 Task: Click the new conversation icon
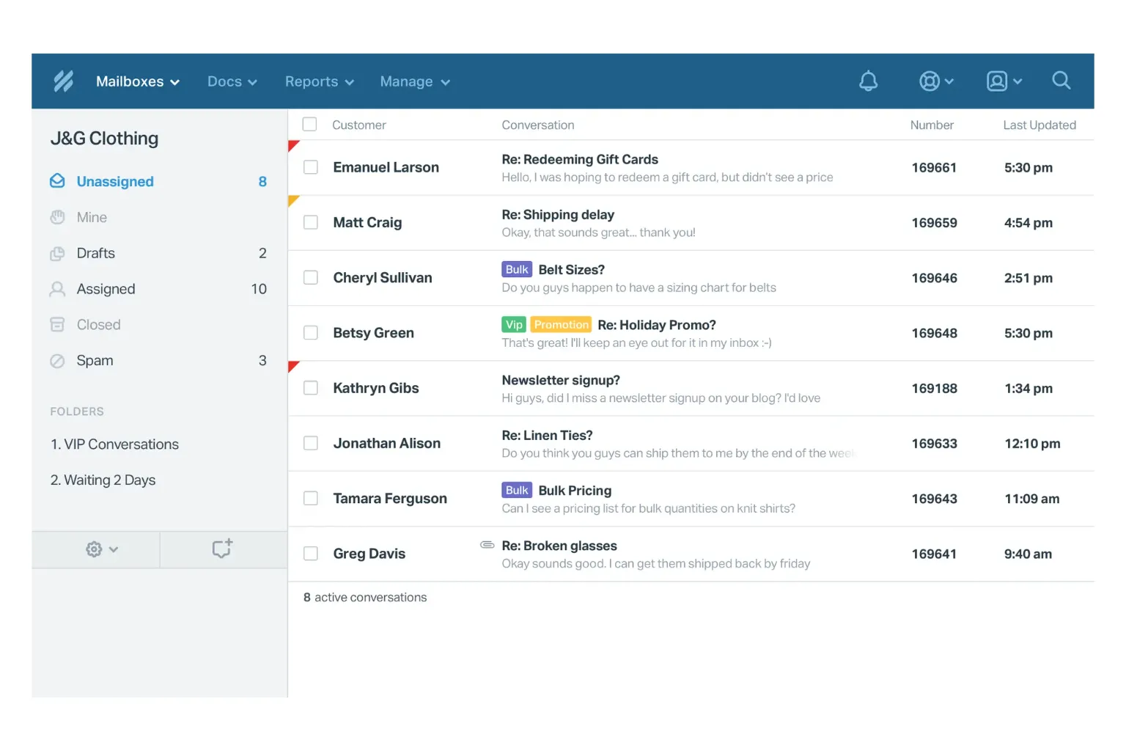pyautogui.click(x=222, y=548)
